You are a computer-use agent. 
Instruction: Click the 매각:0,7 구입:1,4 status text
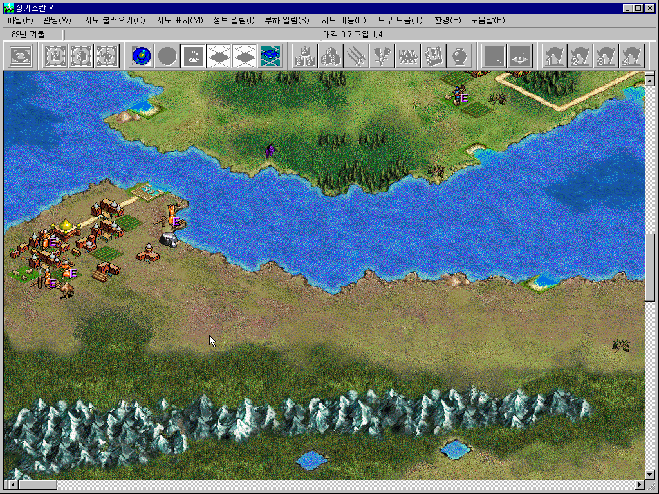353,35
